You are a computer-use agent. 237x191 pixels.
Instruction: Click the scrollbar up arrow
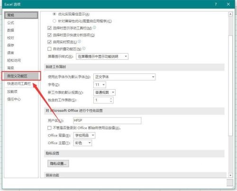(x=230, y=14)
